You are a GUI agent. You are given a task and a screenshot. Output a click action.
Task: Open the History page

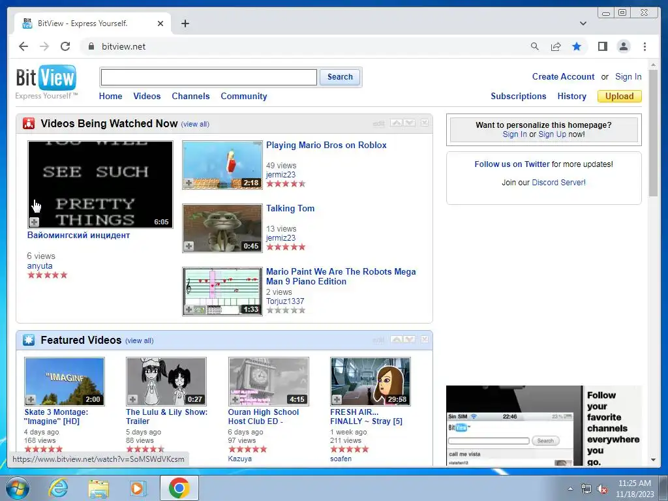571,97
